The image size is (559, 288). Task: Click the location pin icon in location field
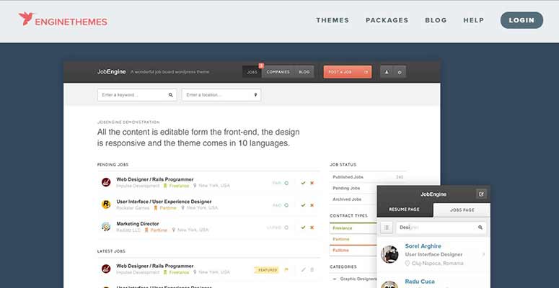click(x=255, y=95)
